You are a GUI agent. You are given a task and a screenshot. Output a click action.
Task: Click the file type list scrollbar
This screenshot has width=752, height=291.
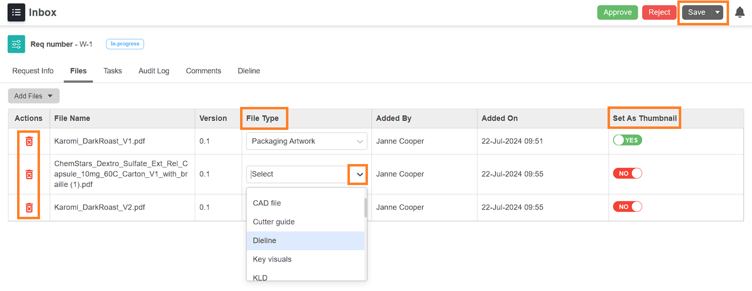[366, 208]
